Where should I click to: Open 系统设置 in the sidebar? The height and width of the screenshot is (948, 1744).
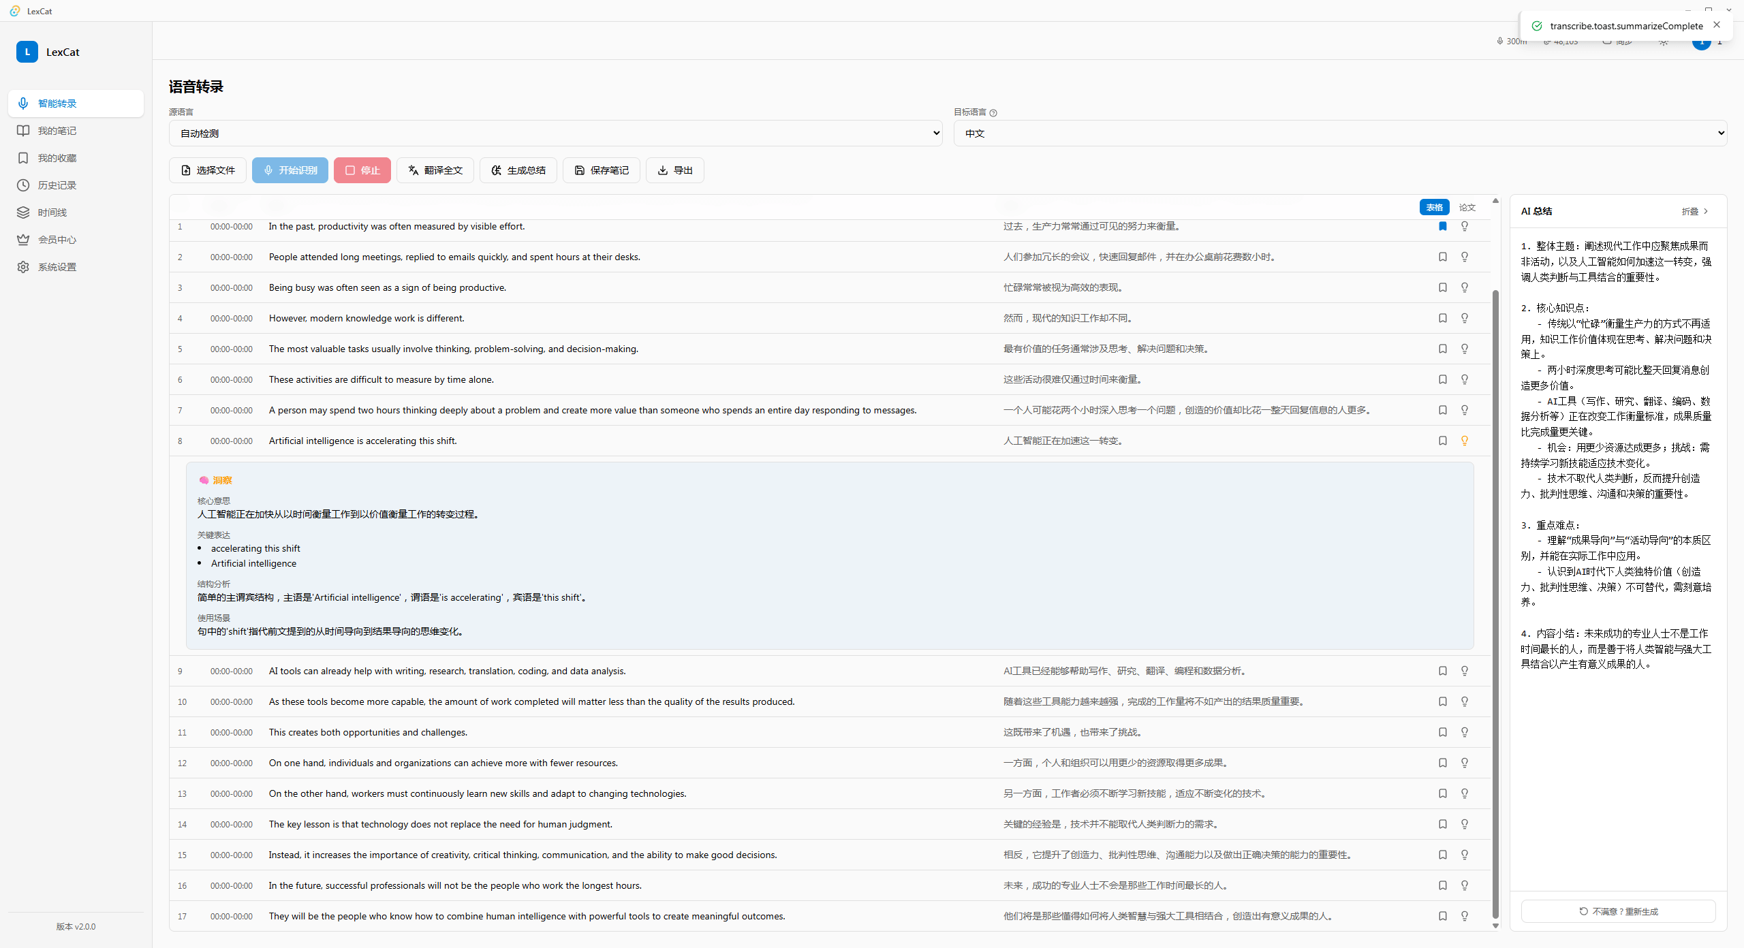tap(76, 267)
